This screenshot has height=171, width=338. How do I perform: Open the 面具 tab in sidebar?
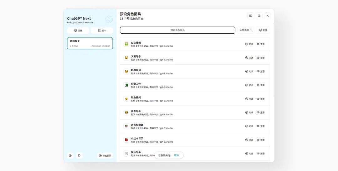pos(78,31)
